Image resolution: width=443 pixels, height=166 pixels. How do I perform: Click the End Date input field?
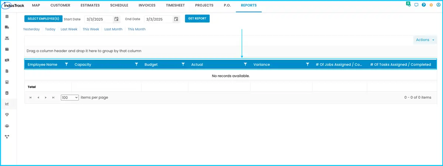click(x=158, y=19)
